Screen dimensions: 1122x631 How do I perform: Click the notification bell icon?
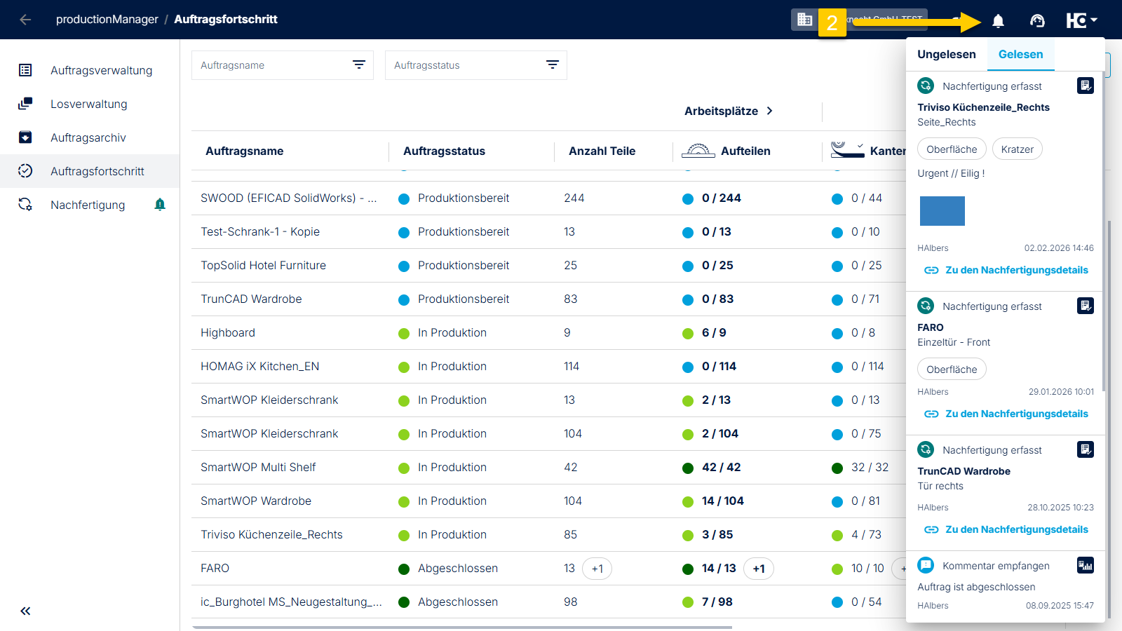998,20
